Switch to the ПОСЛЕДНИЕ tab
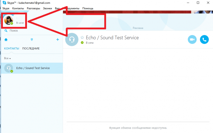 tap(31, 48)
